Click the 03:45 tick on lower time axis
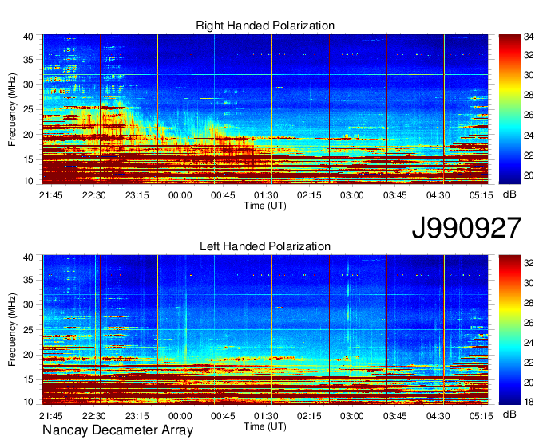This screenshot has height=440, width=543. 394,416
